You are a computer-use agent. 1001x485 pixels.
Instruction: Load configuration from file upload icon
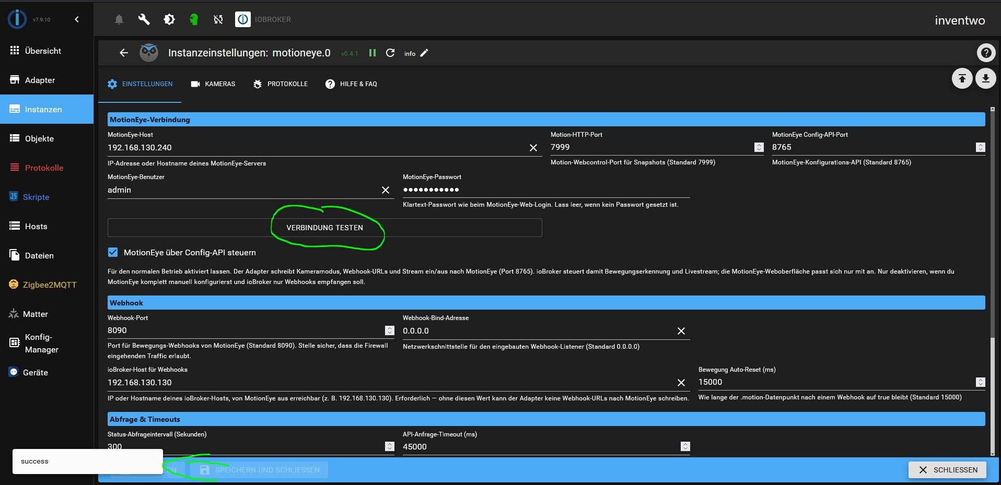pos(962,78)
